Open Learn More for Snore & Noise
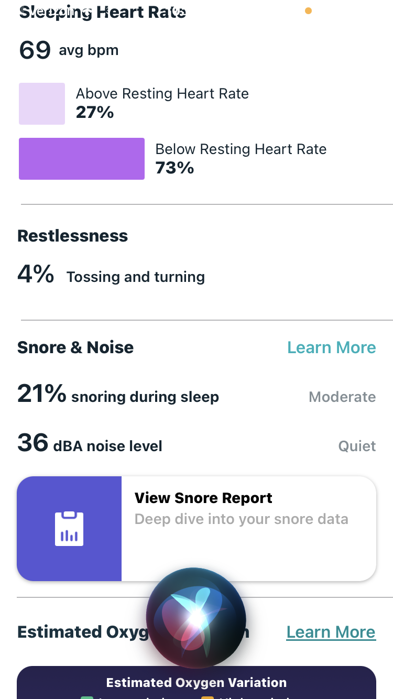 click(331, 347)
